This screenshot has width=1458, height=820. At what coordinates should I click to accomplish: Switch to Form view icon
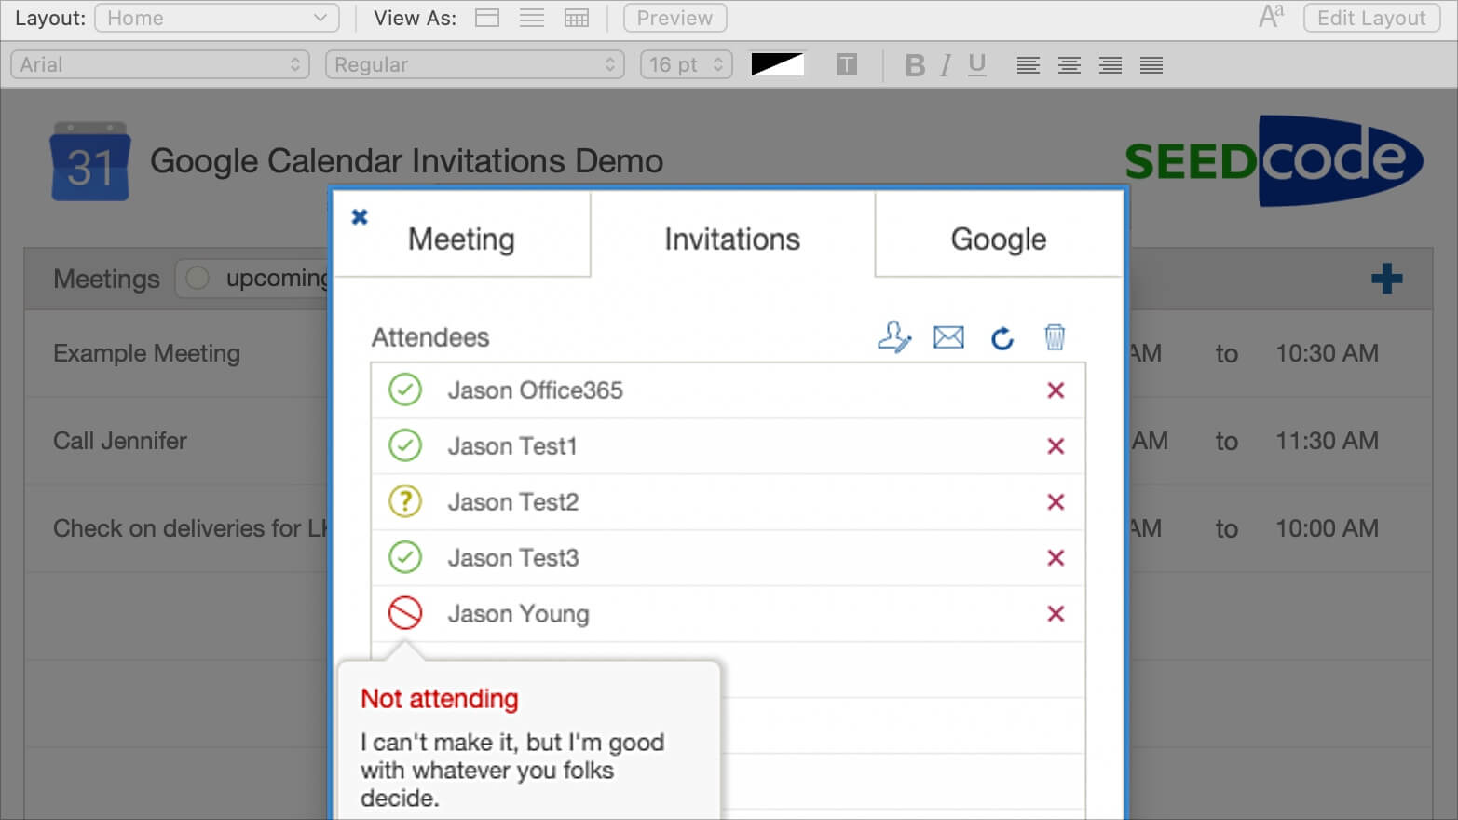click(487, 18)
